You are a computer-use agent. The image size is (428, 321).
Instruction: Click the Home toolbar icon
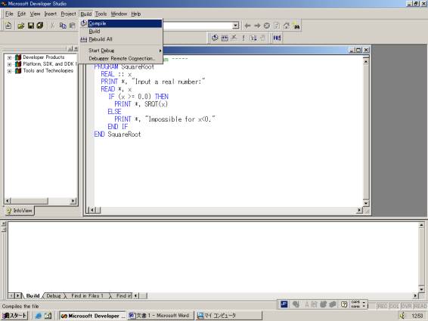coord(287,26)
